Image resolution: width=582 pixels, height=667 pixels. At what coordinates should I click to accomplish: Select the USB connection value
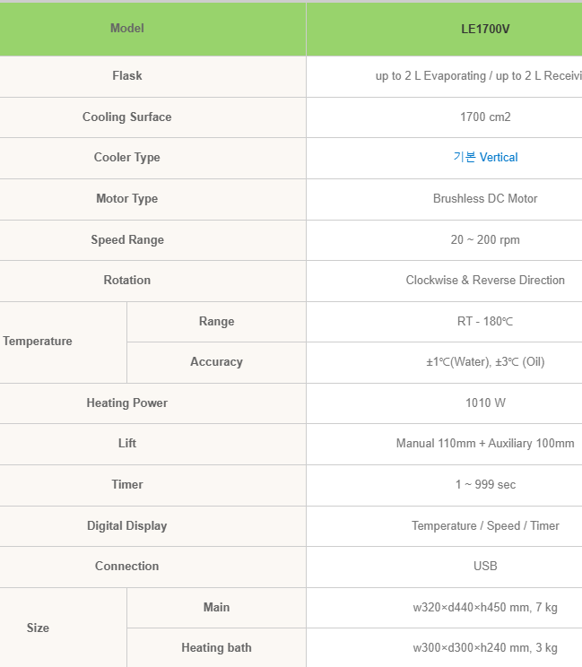(485, 567)
